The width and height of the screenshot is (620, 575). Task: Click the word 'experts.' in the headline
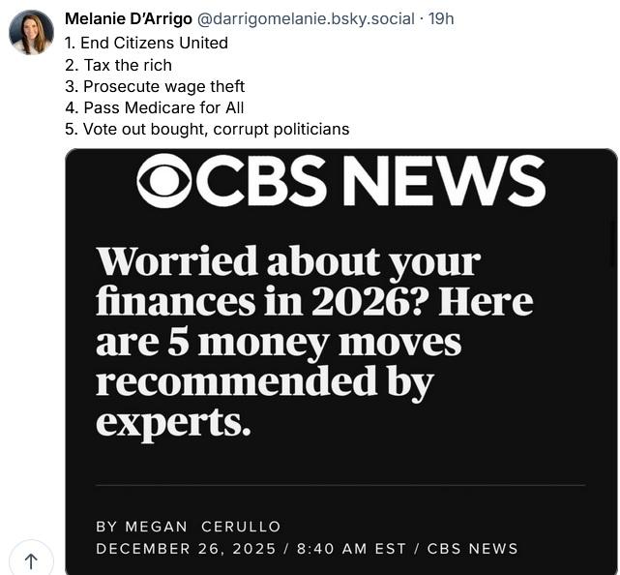pyautogui.click(x=173, y=422)
